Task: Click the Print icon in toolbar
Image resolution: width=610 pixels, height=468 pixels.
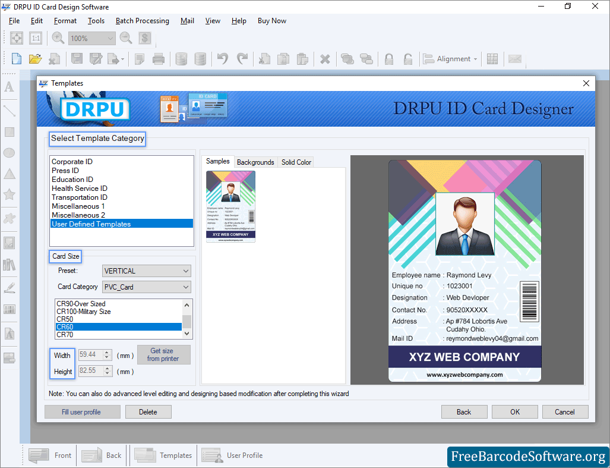Action: click(159, 59)
